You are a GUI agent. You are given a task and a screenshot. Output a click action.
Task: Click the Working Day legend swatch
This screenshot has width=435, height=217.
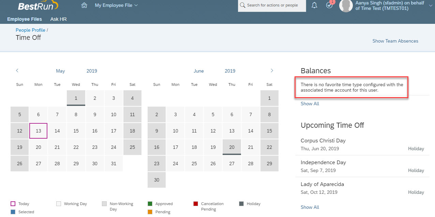pyautogui.click(x=59, y=204)
